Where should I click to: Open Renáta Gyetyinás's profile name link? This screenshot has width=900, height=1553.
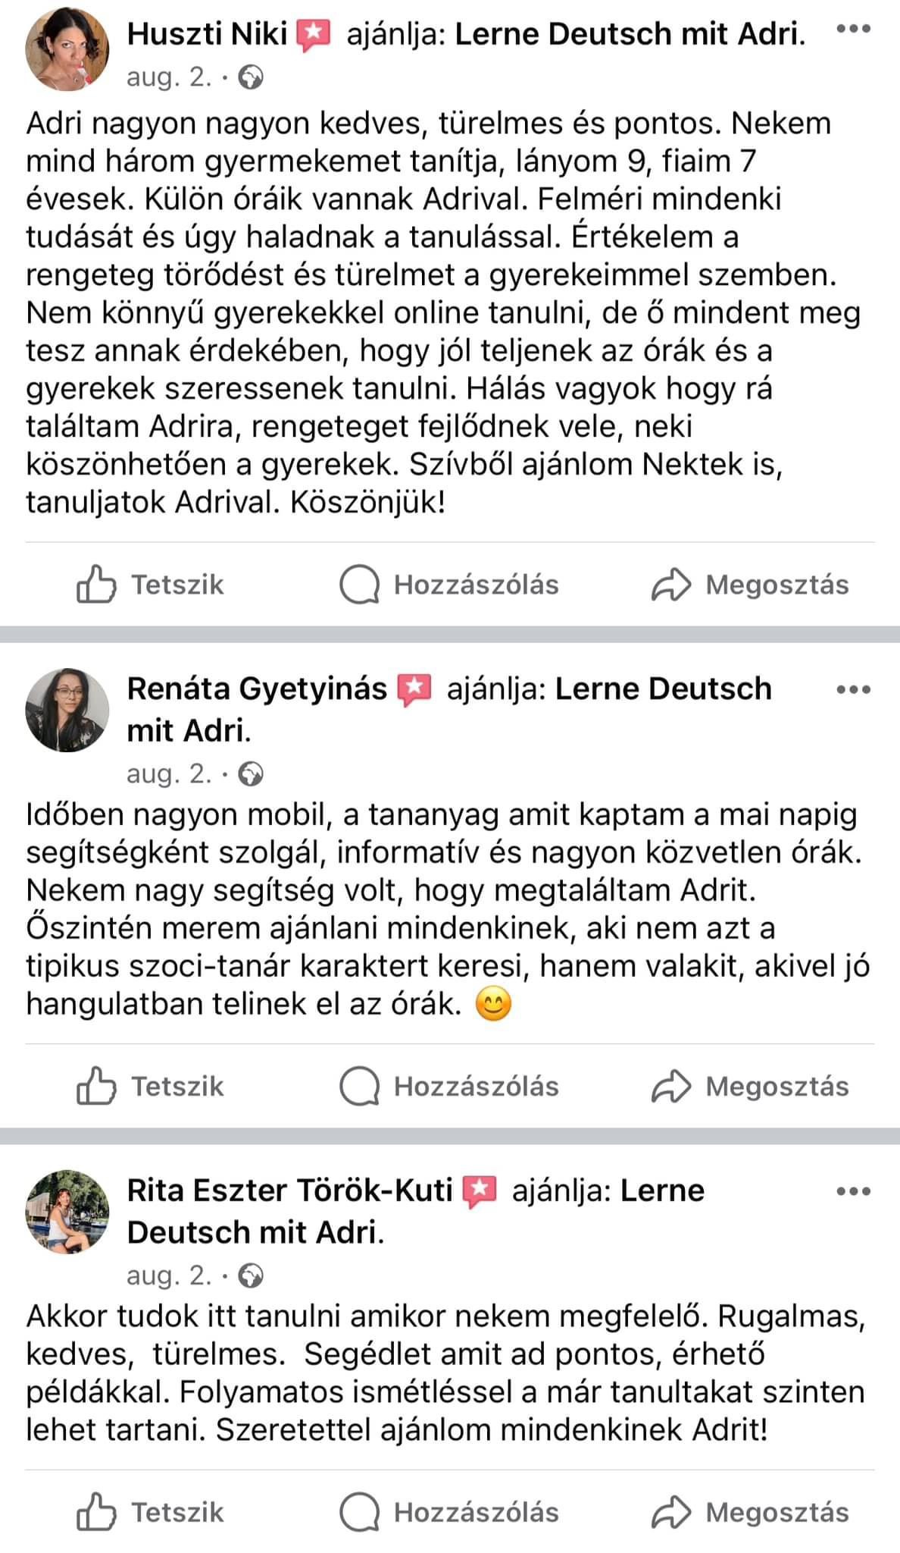(x=257, y=689)
